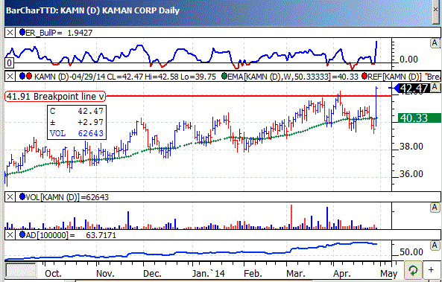Click the BarCharTTD: KAMN window title

tap(92, 10)
